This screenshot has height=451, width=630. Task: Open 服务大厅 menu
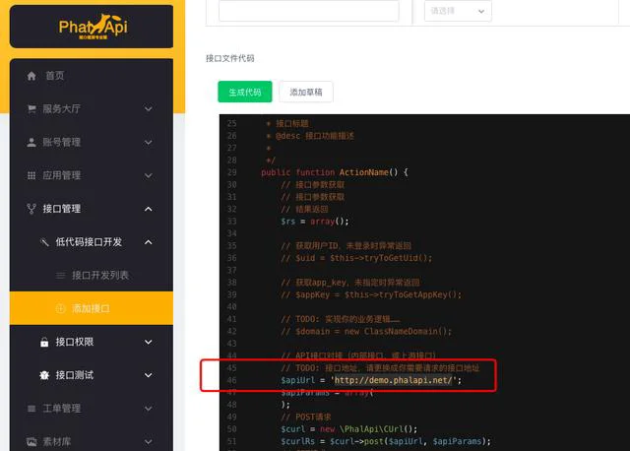tap(92, 109)
